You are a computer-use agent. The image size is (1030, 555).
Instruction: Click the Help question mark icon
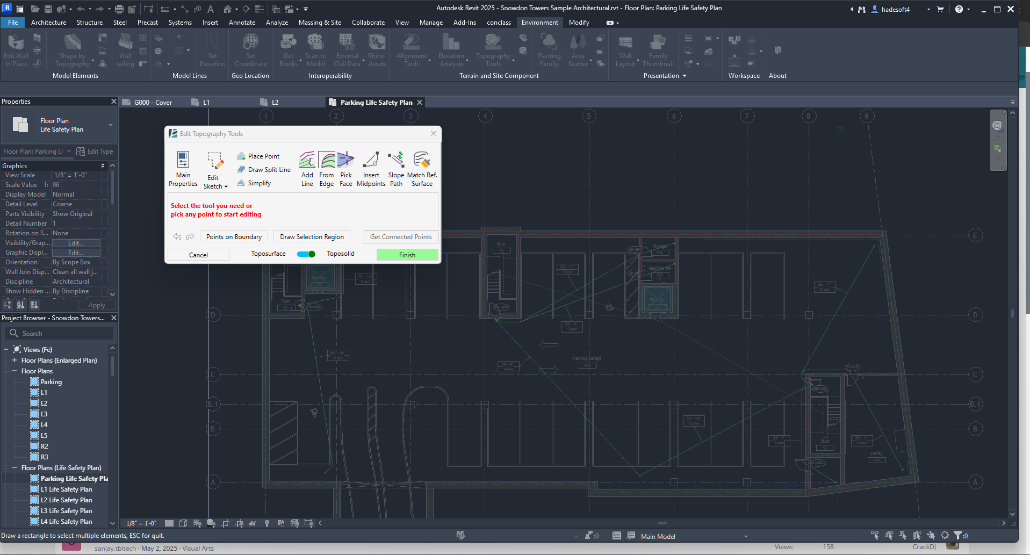click(959, 9)
